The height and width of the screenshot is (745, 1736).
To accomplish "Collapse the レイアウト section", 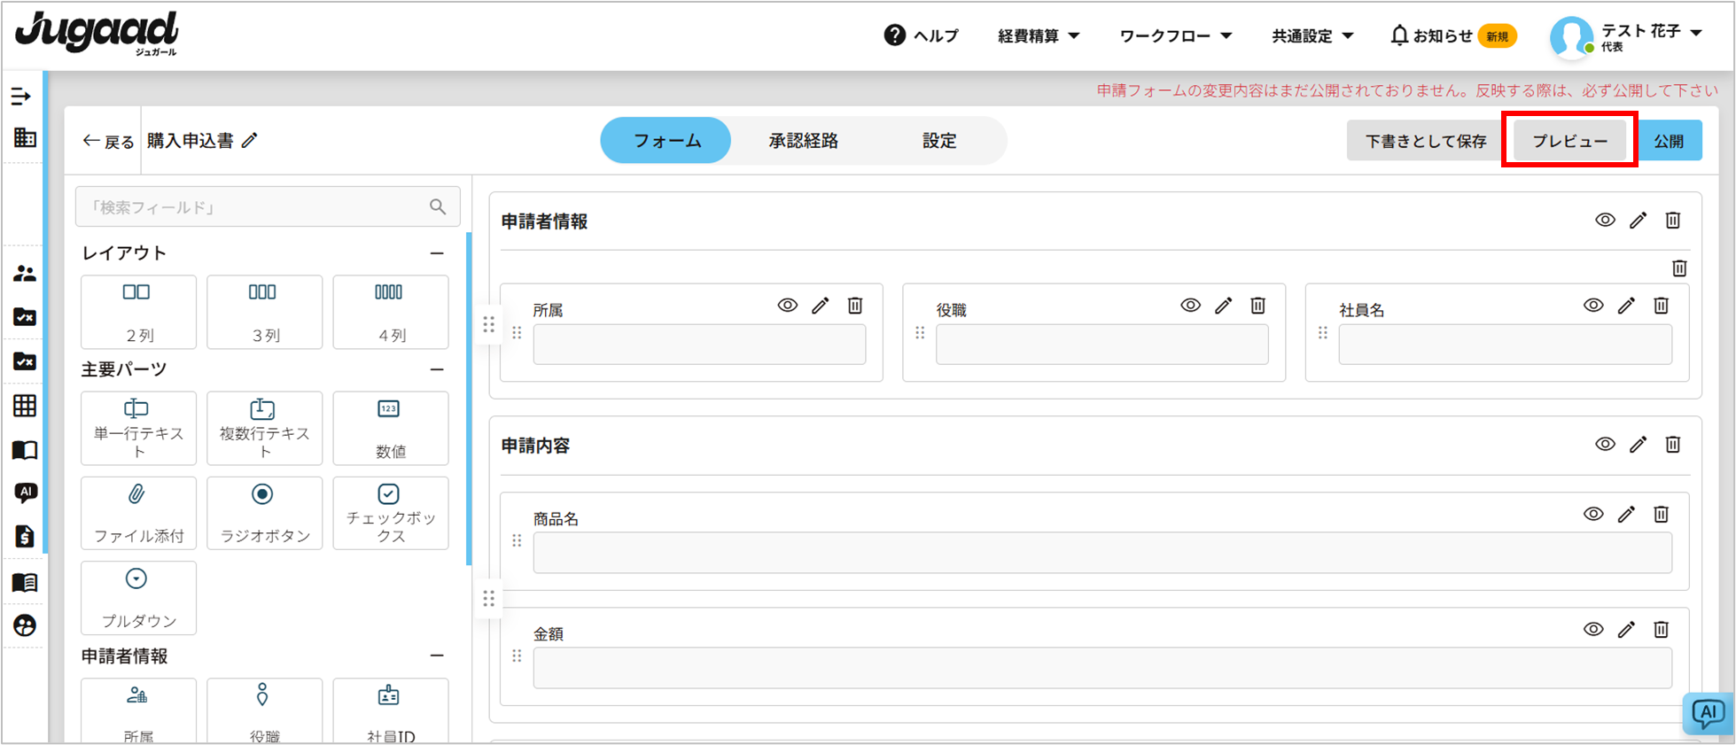I will (x=437, y=253).
